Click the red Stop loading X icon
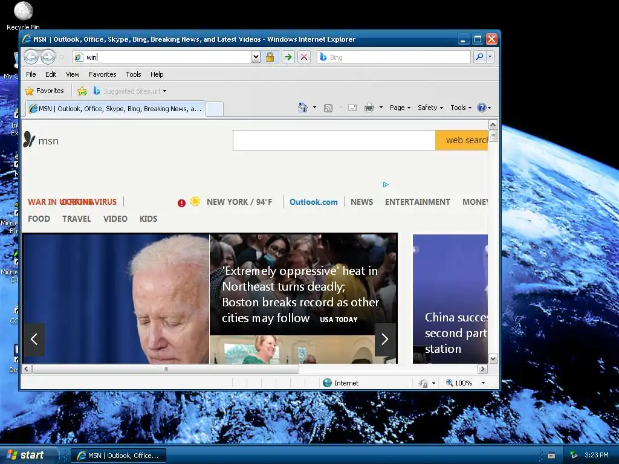 click(x=304, y=57)
